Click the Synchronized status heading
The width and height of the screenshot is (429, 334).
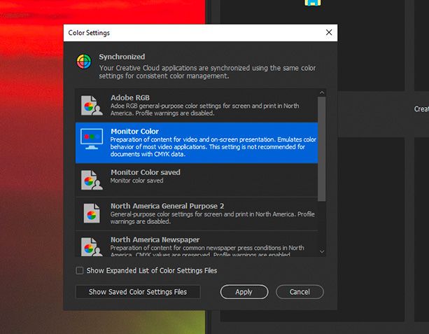(x=122, y=57)
